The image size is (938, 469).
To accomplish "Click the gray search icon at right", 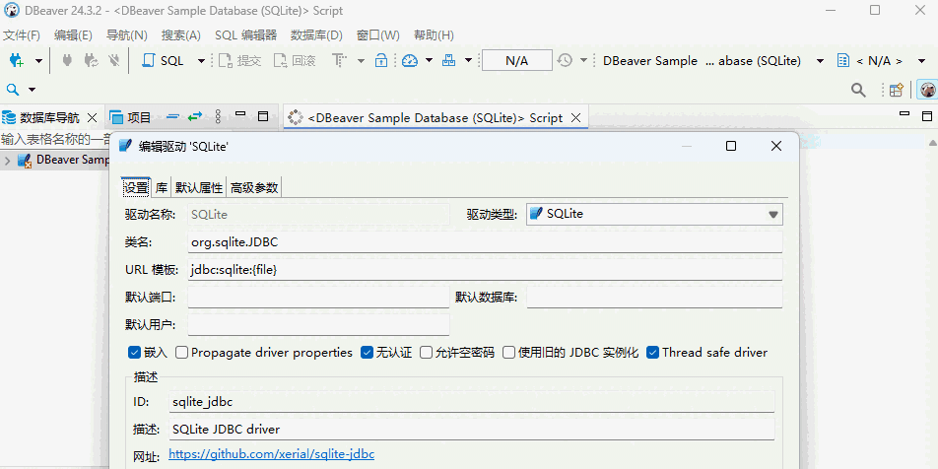I will [858, 91].
